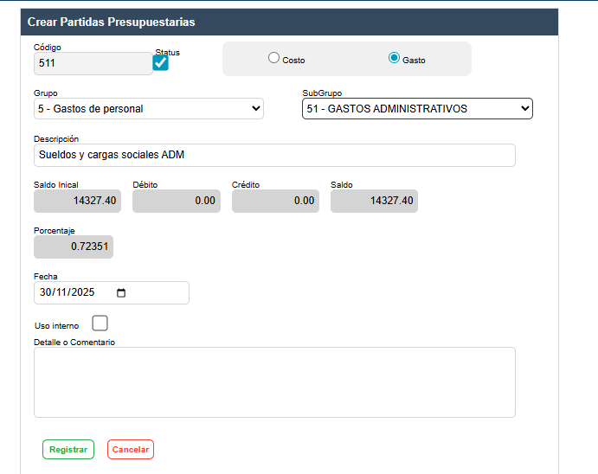
Task: Open the Grupo dropdown list
Action: pyautogui.click(x=148, y=109)
